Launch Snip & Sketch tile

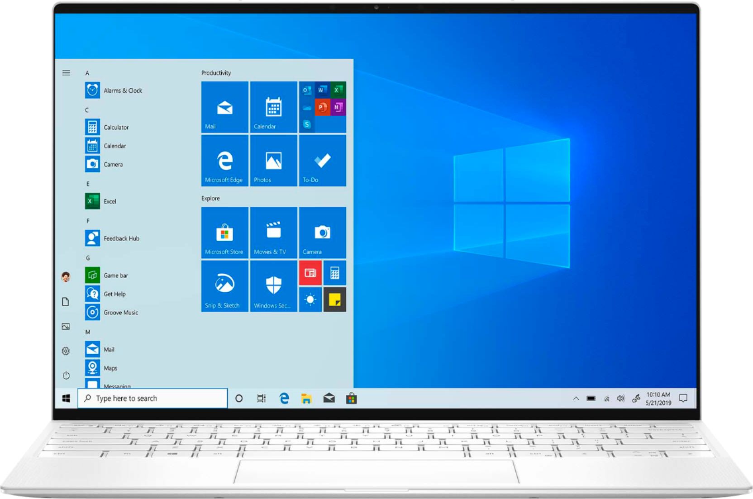tap(225, 286)
